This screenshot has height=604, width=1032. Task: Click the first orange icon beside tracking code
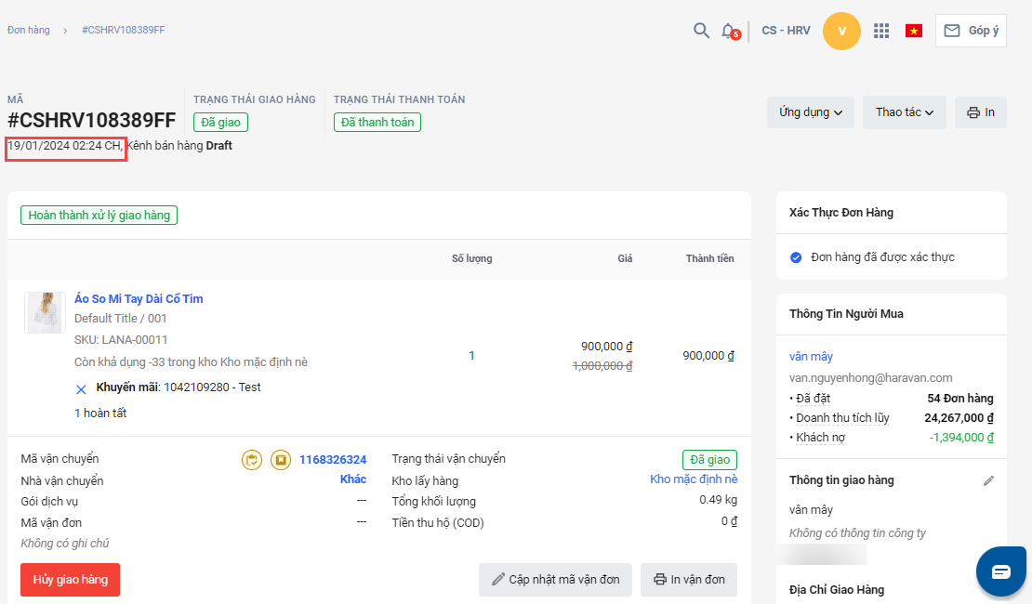click(251, 459)
